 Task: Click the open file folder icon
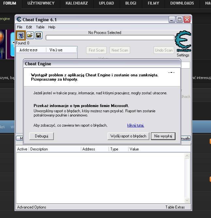point(30,35)
